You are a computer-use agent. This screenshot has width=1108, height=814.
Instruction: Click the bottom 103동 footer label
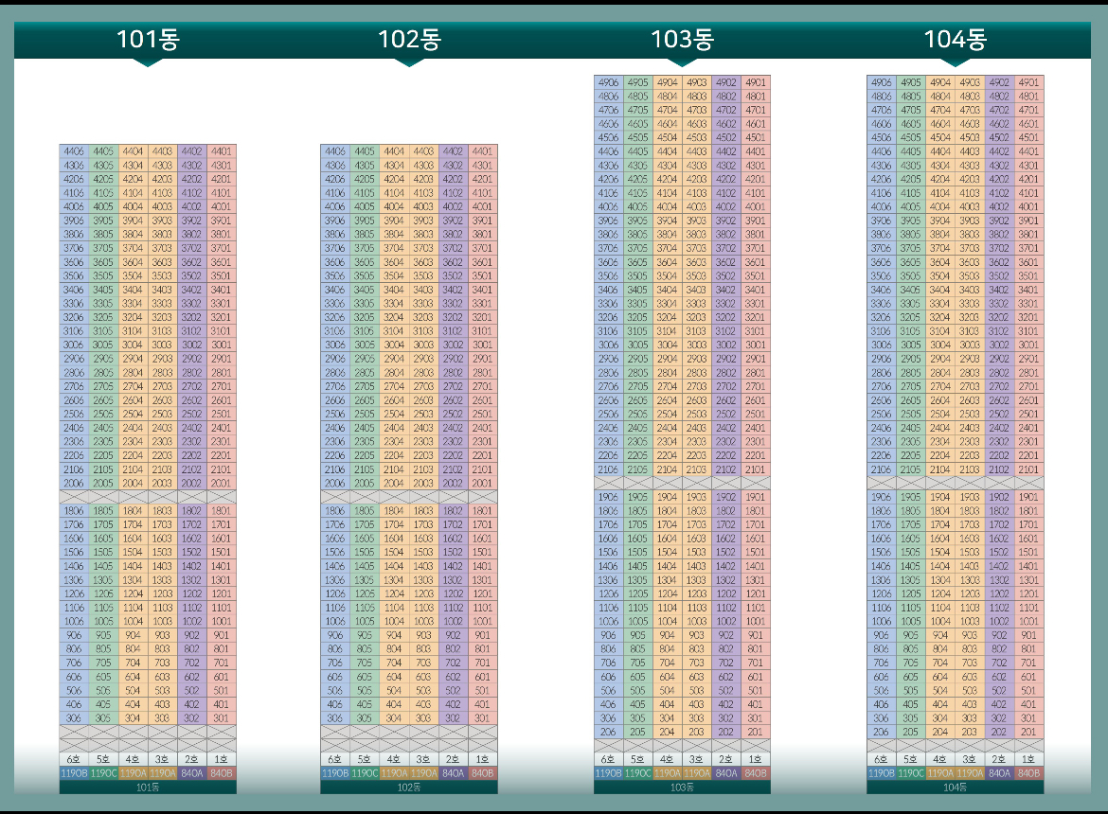(682, 787)
